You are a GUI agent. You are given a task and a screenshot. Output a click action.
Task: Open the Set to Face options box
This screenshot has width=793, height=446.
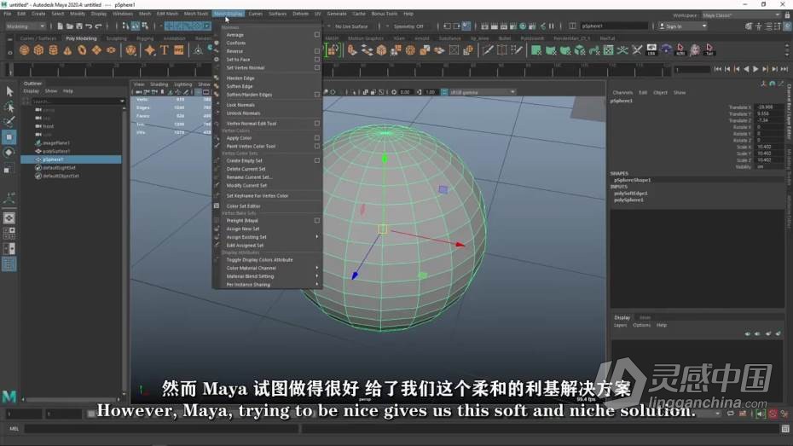(317, 59)
